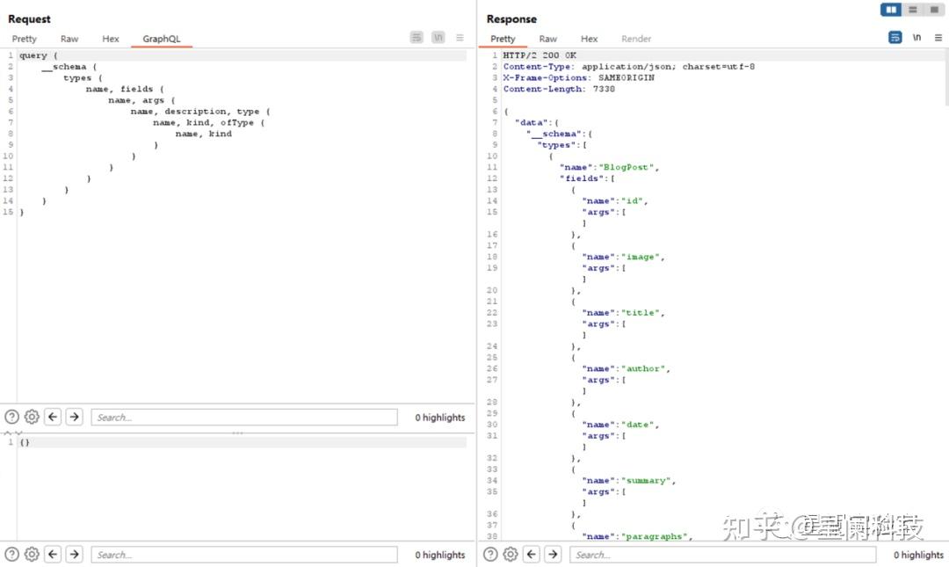Viewport: 949px width, 567px height.
Task: Switch to side-by-side split layout view
Action: [893, 10]
